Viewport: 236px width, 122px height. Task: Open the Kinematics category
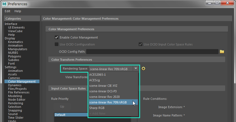pos(16,42)
